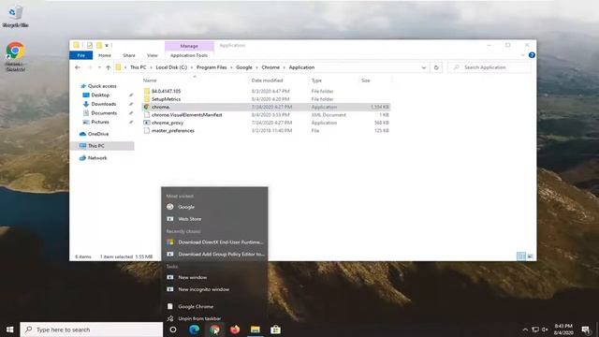Image resolution: width=599 pixels, height=337 pixels.
Task: Open Explorer help question mark icon
Action: click(x=532, y=55)
